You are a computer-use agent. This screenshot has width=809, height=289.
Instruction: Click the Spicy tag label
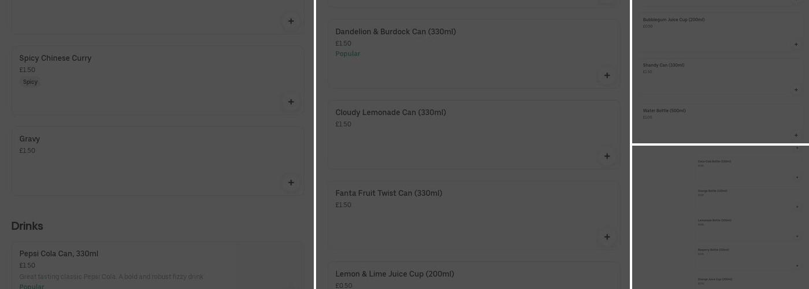(x=30, y=82)
